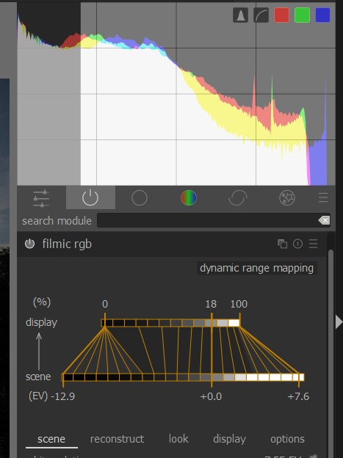Clear the search module text
The width and height of the screenshot is (343, 458).
coord(324,220)
